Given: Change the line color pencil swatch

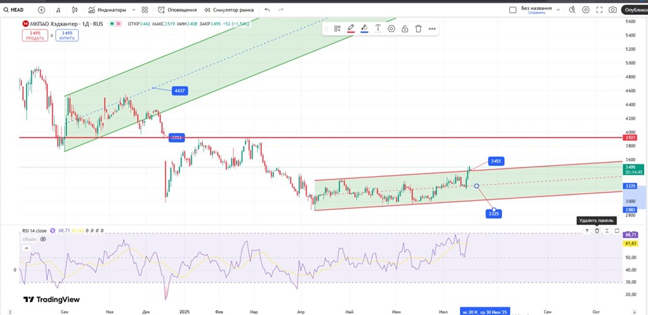Looking at the screenshot, I should coord(351,29).
